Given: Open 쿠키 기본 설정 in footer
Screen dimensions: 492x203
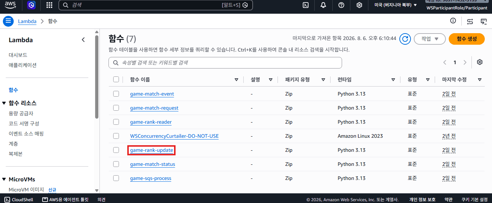Looking at the screenshot, I should tap(474, 199).
